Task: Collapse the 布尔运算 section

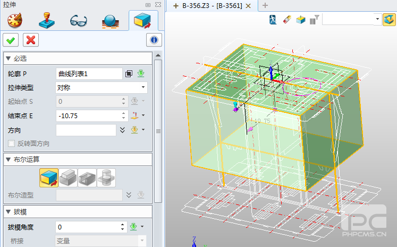Action: tap(8, 159)
